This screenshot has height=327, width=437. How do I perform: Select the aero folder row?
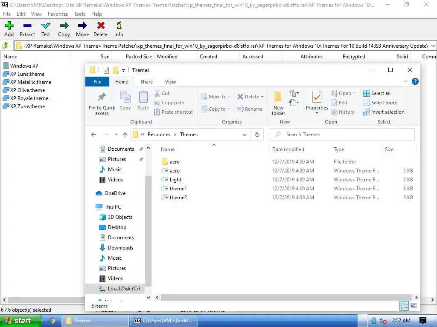(287, 161)
